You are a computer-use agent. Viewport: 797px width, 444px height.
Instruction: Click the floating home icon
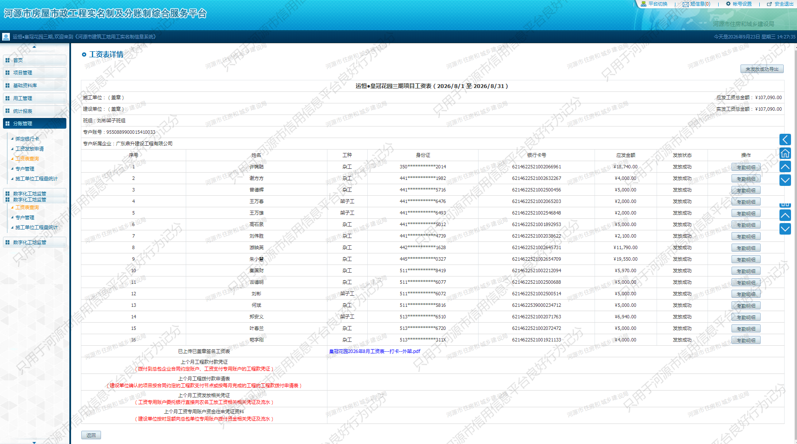[785, 153]
